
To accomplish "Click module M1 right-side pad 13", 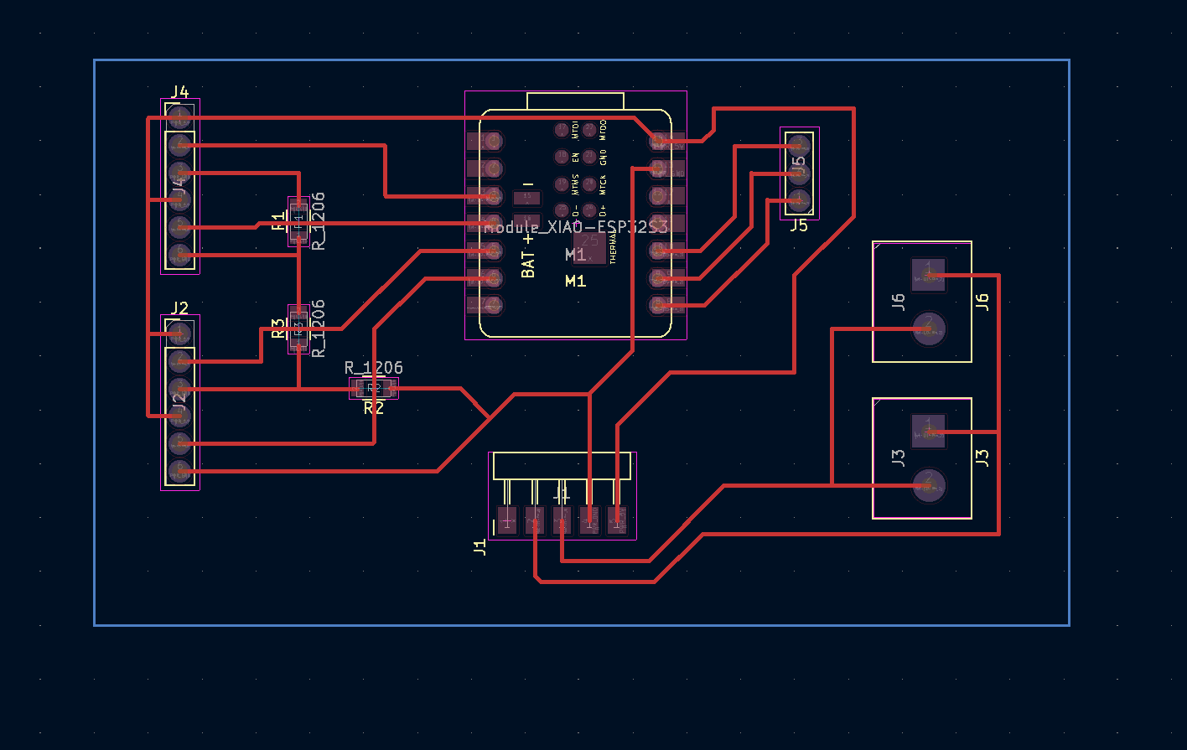I will [x=667, y=168].
